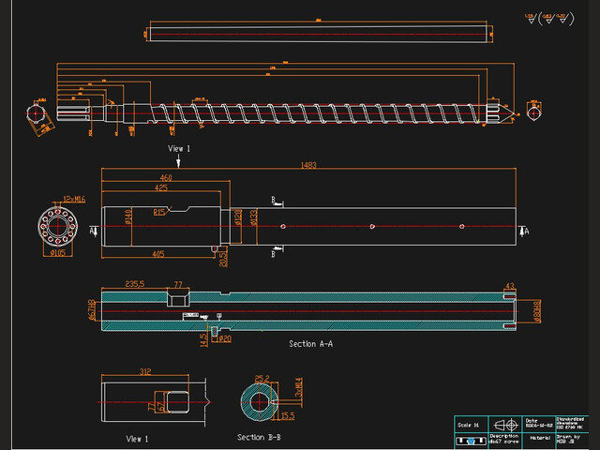The height and width of the screenshot is (450, 600).
Task: Select the 'View 1' caption at bottom left
Action: point(137,439)
